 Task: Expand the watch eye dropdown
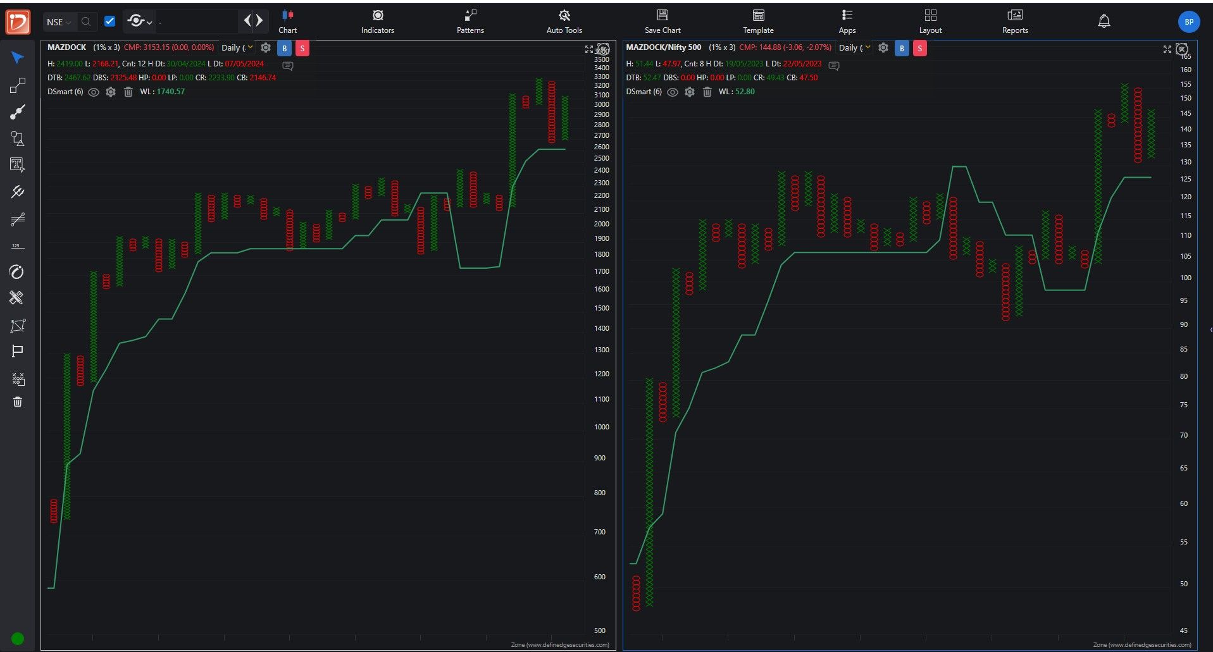point(139,22)
